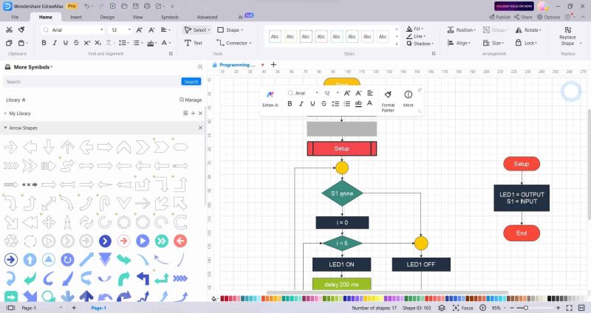Pick the teal circle double-chevron symbol

tap(161, 241)
